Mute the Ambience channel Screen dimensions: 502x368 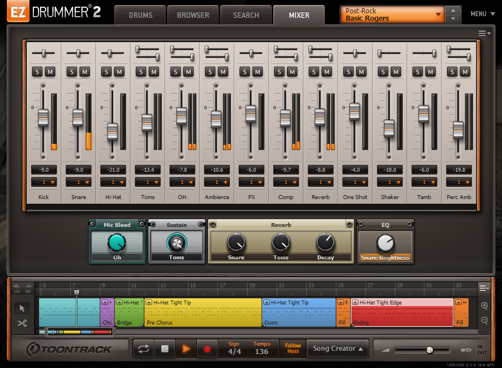point(223,72)
